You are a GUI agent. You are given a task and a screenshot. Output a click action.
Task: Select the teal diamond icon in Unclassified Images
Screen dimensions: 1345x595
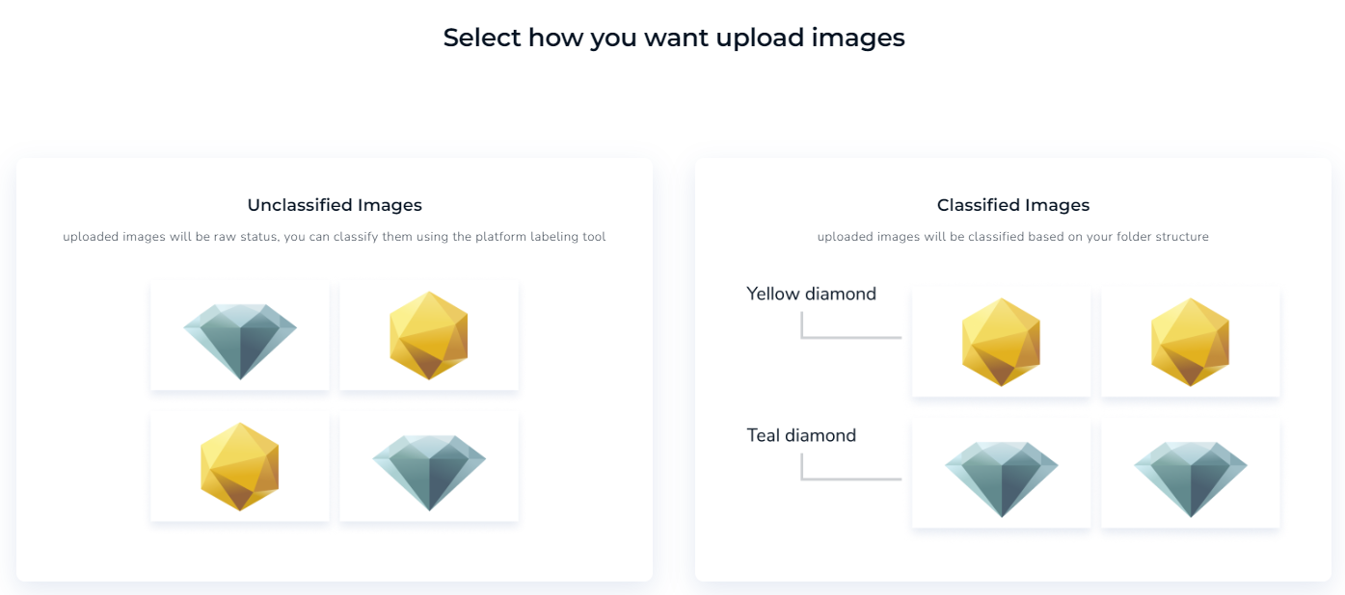point(239,334)
